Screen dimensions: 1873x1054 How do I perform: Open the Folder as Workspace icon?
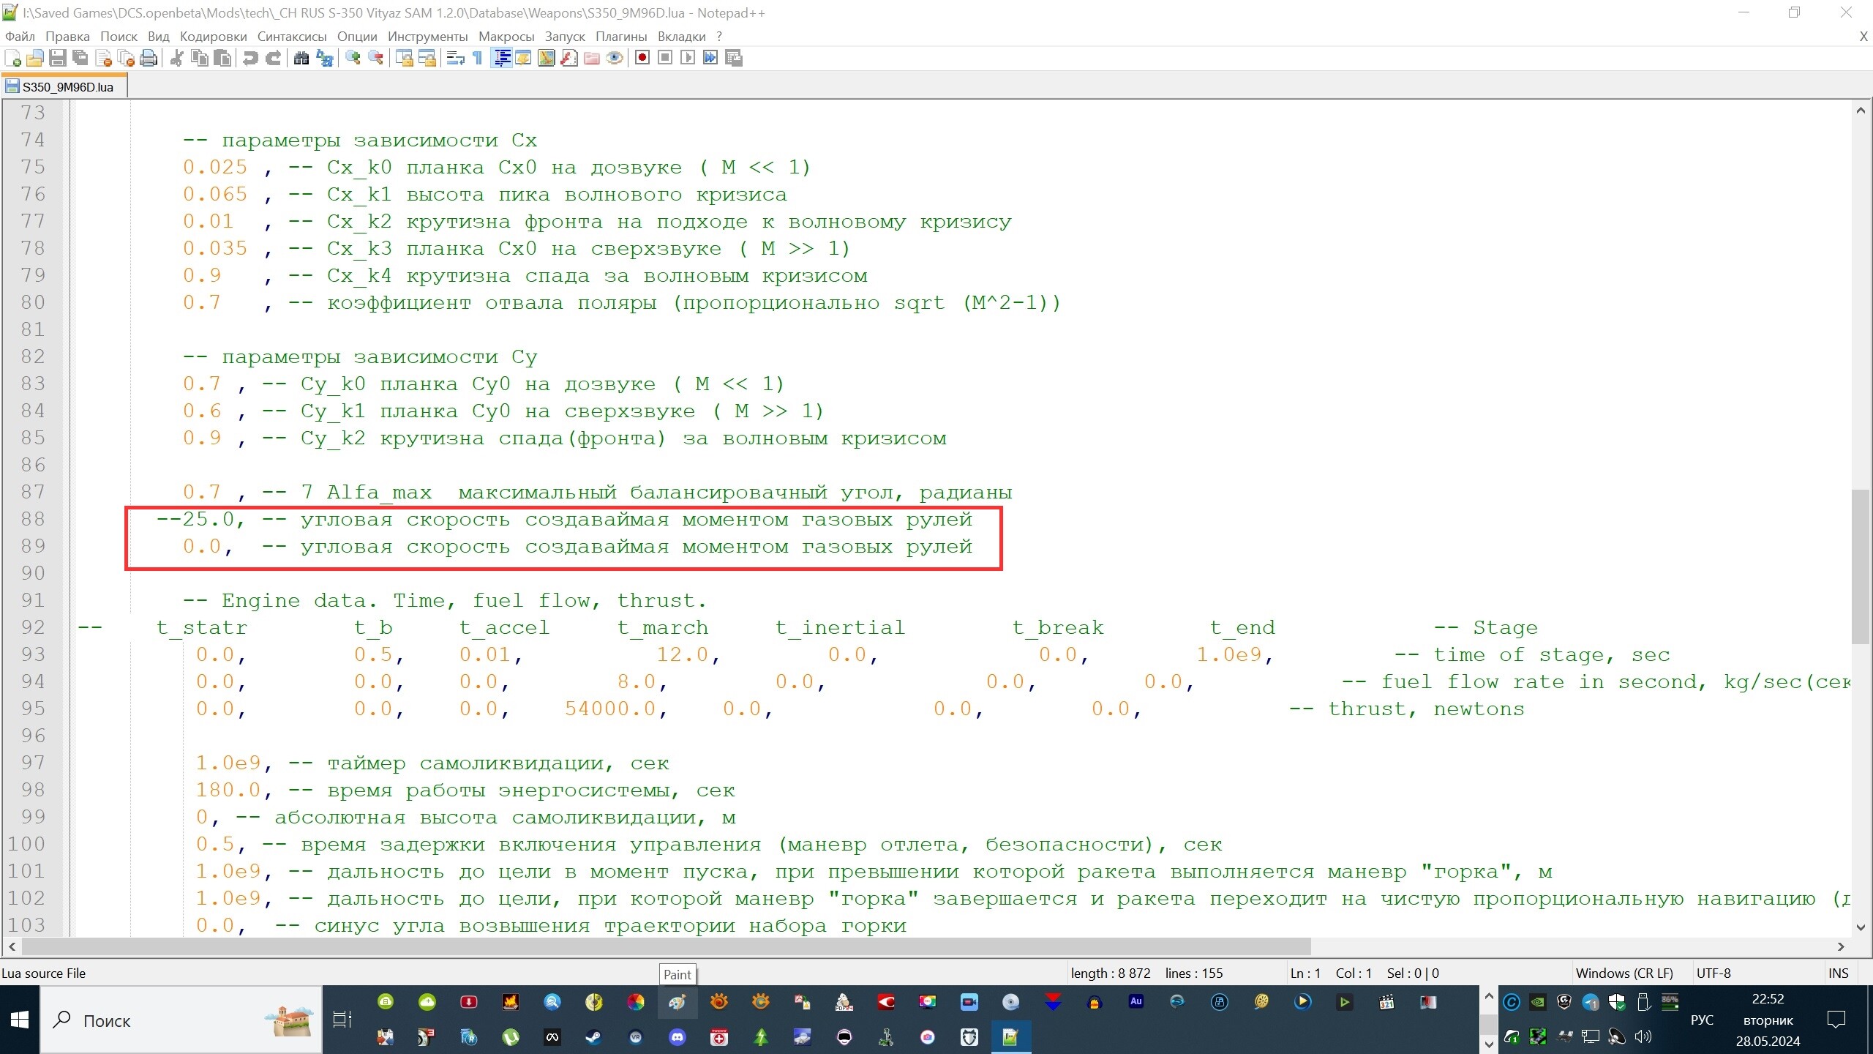click(x=591, y=58)
